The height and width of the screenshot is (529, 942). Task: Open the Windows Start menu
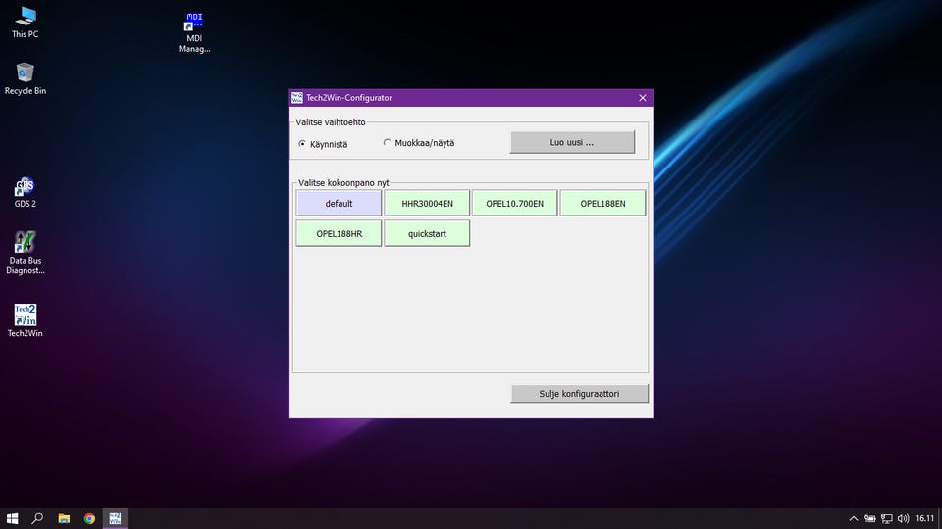(12, 518)
